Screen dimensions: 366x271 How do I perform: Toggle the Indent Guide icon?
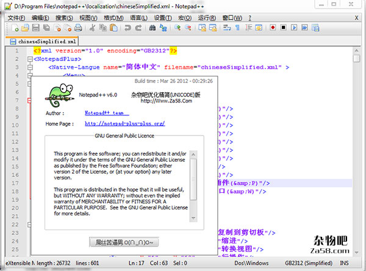(248, 28)
